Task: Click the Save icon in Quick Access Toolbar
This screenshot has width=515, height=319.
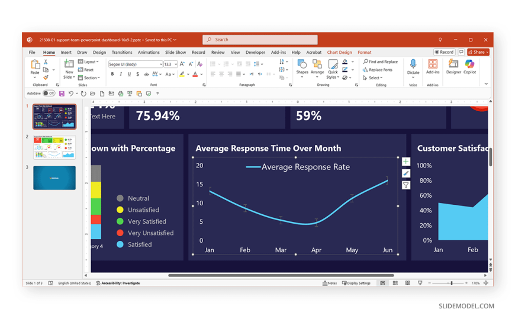Action: [x=62, y=94]
